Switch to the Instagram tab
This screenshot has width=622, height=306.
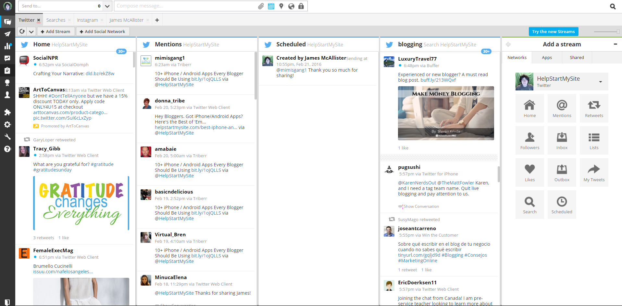coord(87,20)
